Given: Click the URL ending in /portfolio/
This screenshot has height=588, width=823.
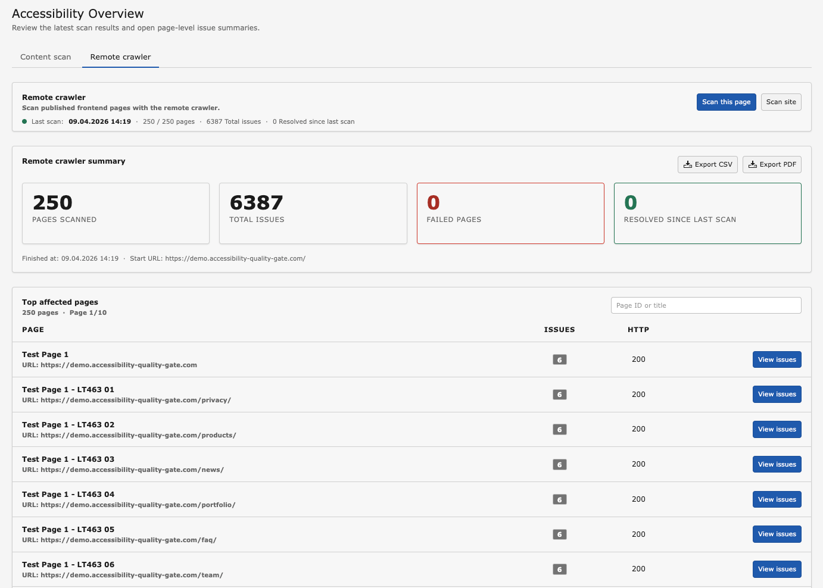Looking at the screenshot, I should 129,505.
